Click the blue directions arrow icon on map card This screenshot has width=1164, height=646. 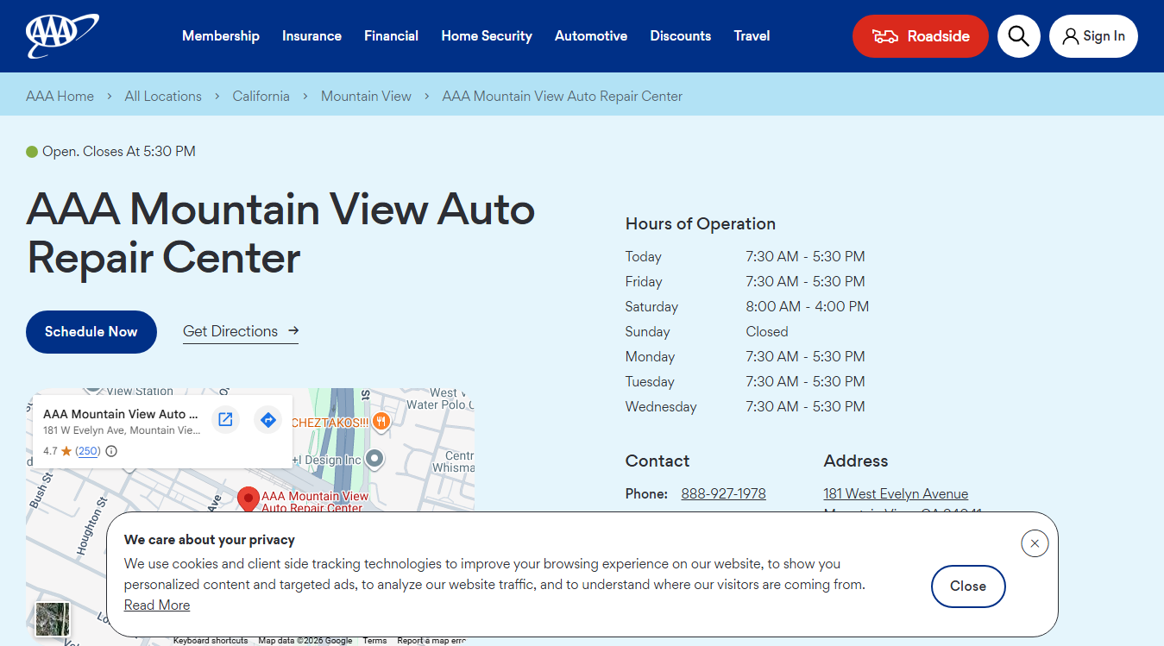point(268,420)
